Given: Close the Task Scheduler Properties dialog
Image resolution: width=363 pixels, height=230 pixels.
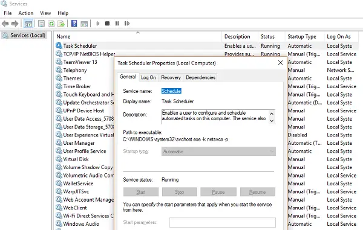Looking at the screenshot, I should (280, 63).
